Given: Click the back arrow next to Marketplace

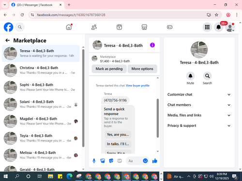Looking at the screenshot, I should pos(7,40).
